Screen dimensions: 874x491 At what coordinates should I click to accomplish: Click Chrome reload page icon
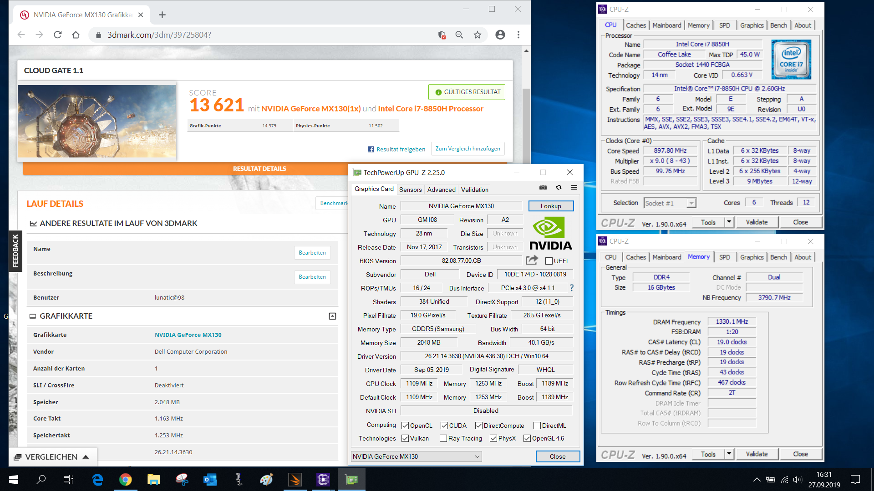pyautogui.click(x=57, y=35)
